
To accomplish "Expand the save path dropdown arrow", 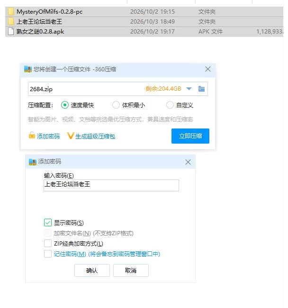I will click(x=189, y=89).
